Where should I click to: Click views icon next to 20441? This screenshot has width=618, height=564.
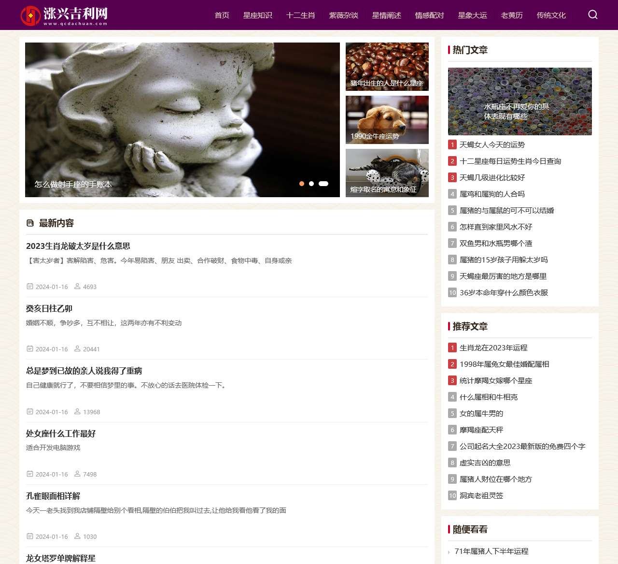[x=77, y=349]
